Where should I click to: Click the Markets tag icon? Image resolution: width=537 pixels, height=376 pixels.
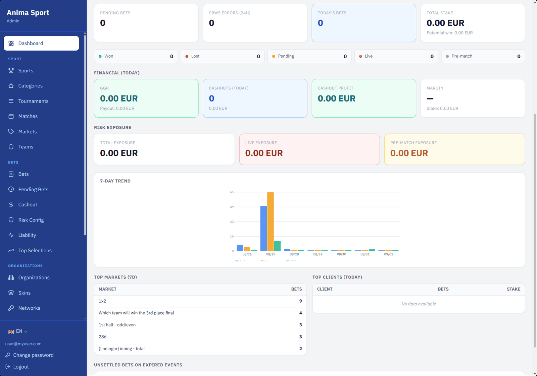[x=11, y=131]
